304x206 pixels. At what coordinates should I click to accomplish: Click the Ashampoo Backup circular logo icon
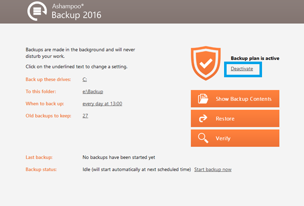pyautogui.click(x=37, y=11)
